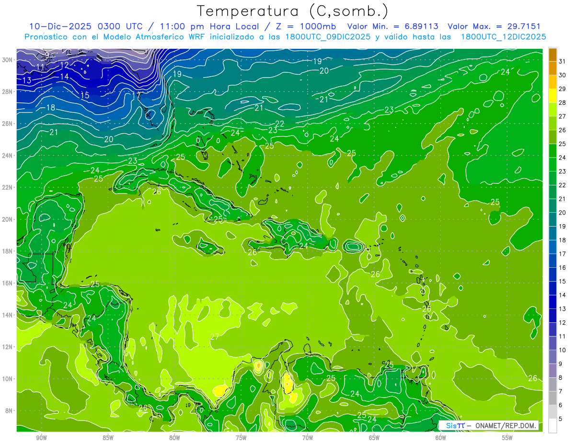
Task: Click the '60W' longitude axis label
Action: (x=441, y=438)
